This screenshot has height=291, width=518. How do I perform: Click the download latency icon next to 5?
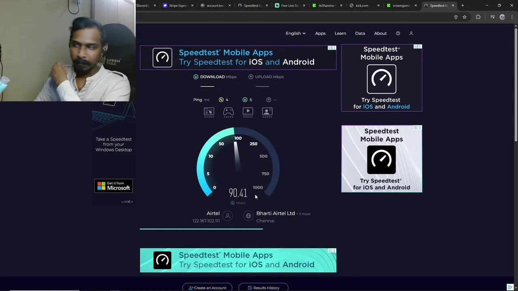pos(245,99)
